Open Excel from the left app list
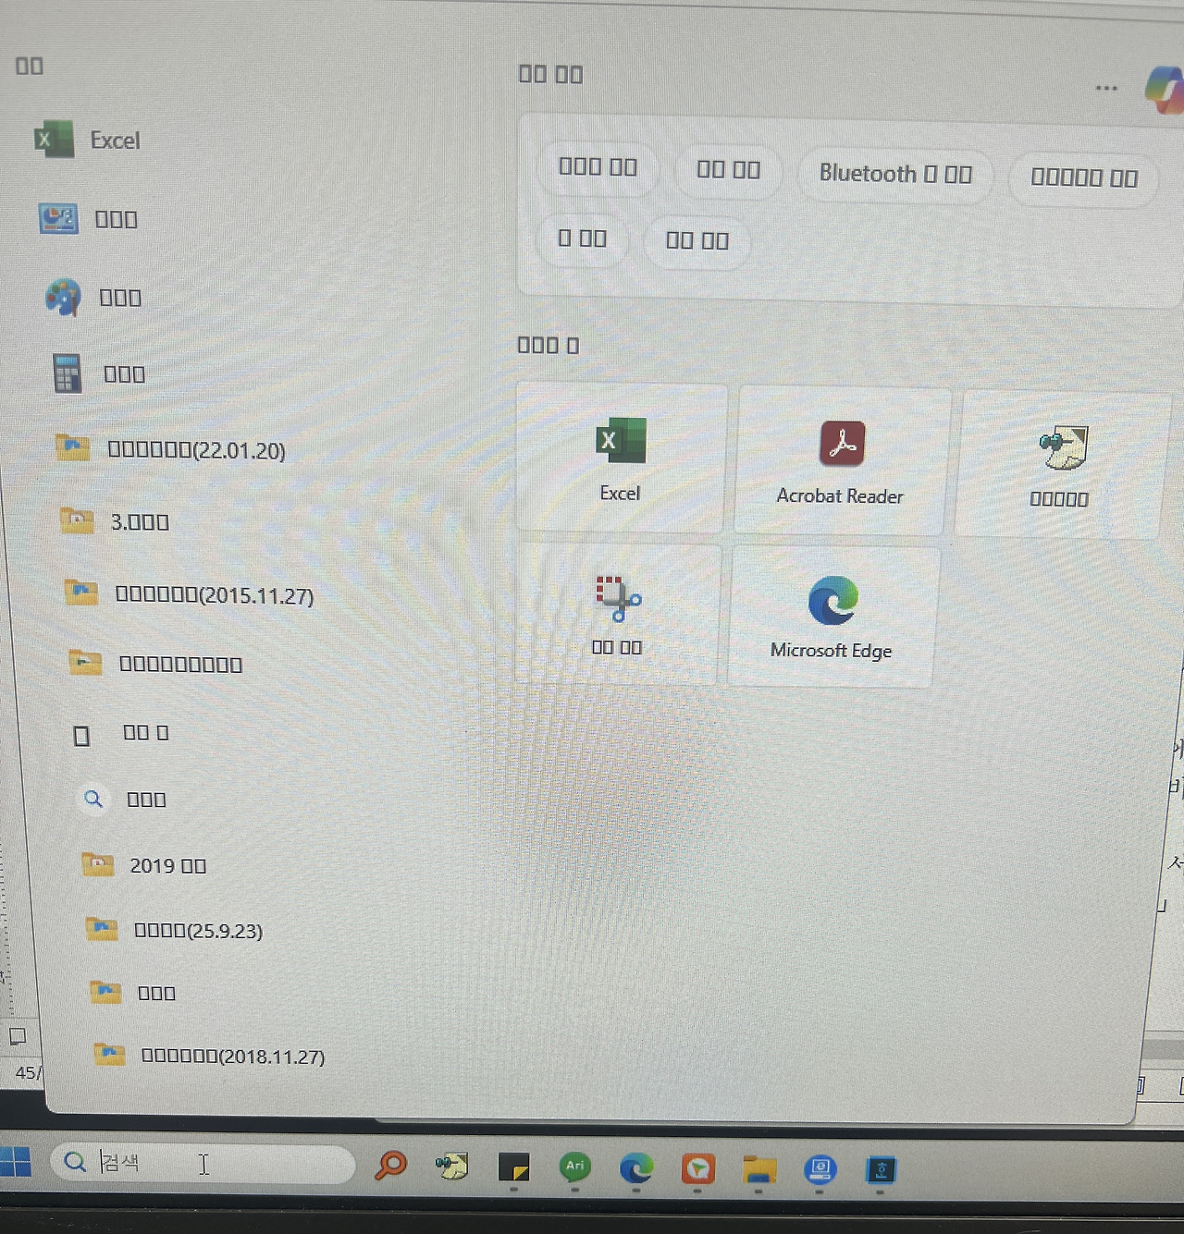The image size is (1184, 1234). (88, 141)
